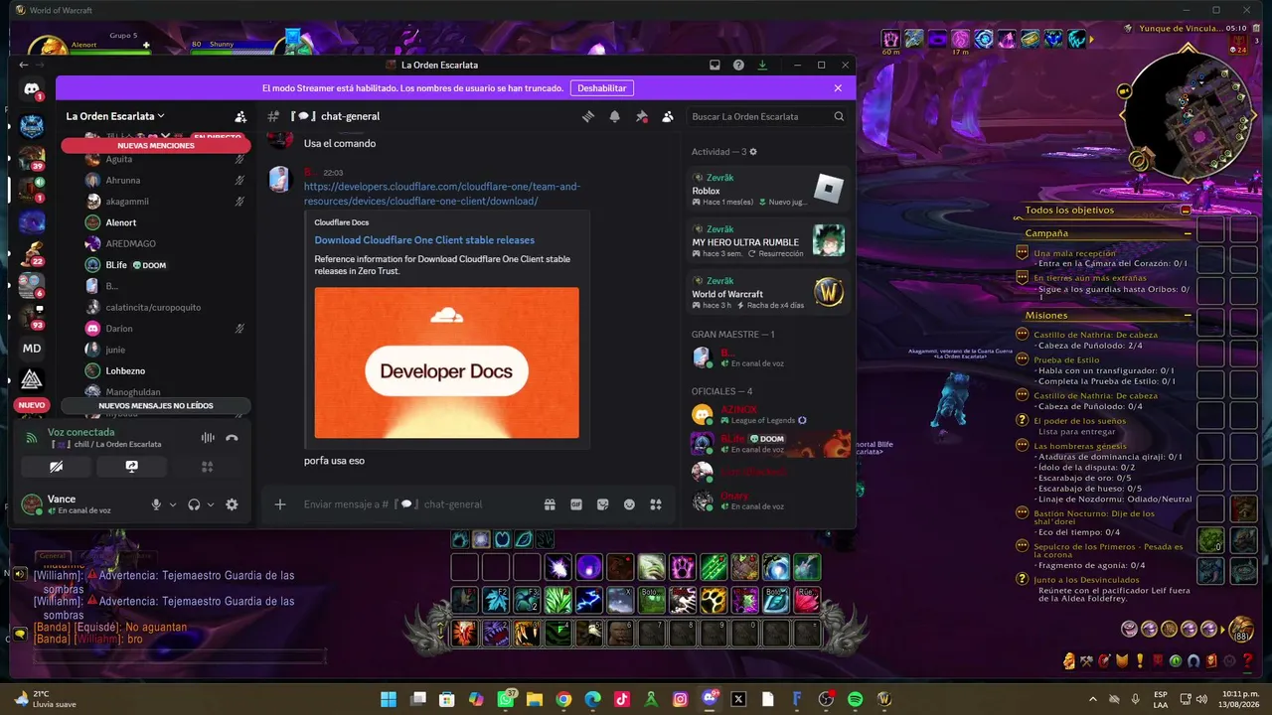Viewport: 1272px width, 715px height.
Task: Open the MY HERO ULTRA RUMBLE activity card
Action: pyautogui.click(x=770, y=239)
